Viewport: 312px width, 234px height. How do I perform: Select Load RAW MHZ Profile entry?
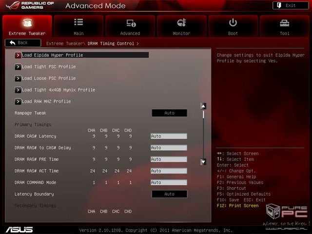[46, 101]
